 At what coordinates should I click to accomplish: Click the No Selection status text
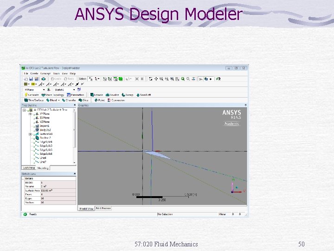pyautogui.click(x=165, y=214)
